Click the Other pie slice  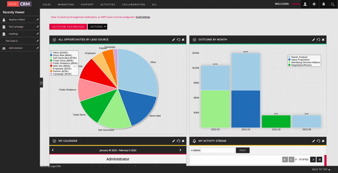pos(138,73)
